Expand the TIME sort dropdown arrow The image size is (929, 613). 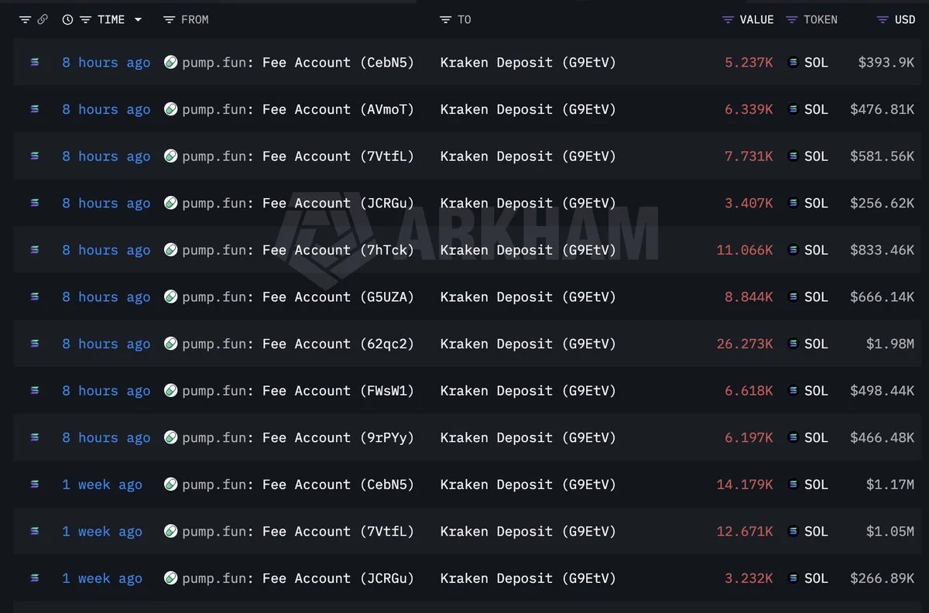coord(138,19)
